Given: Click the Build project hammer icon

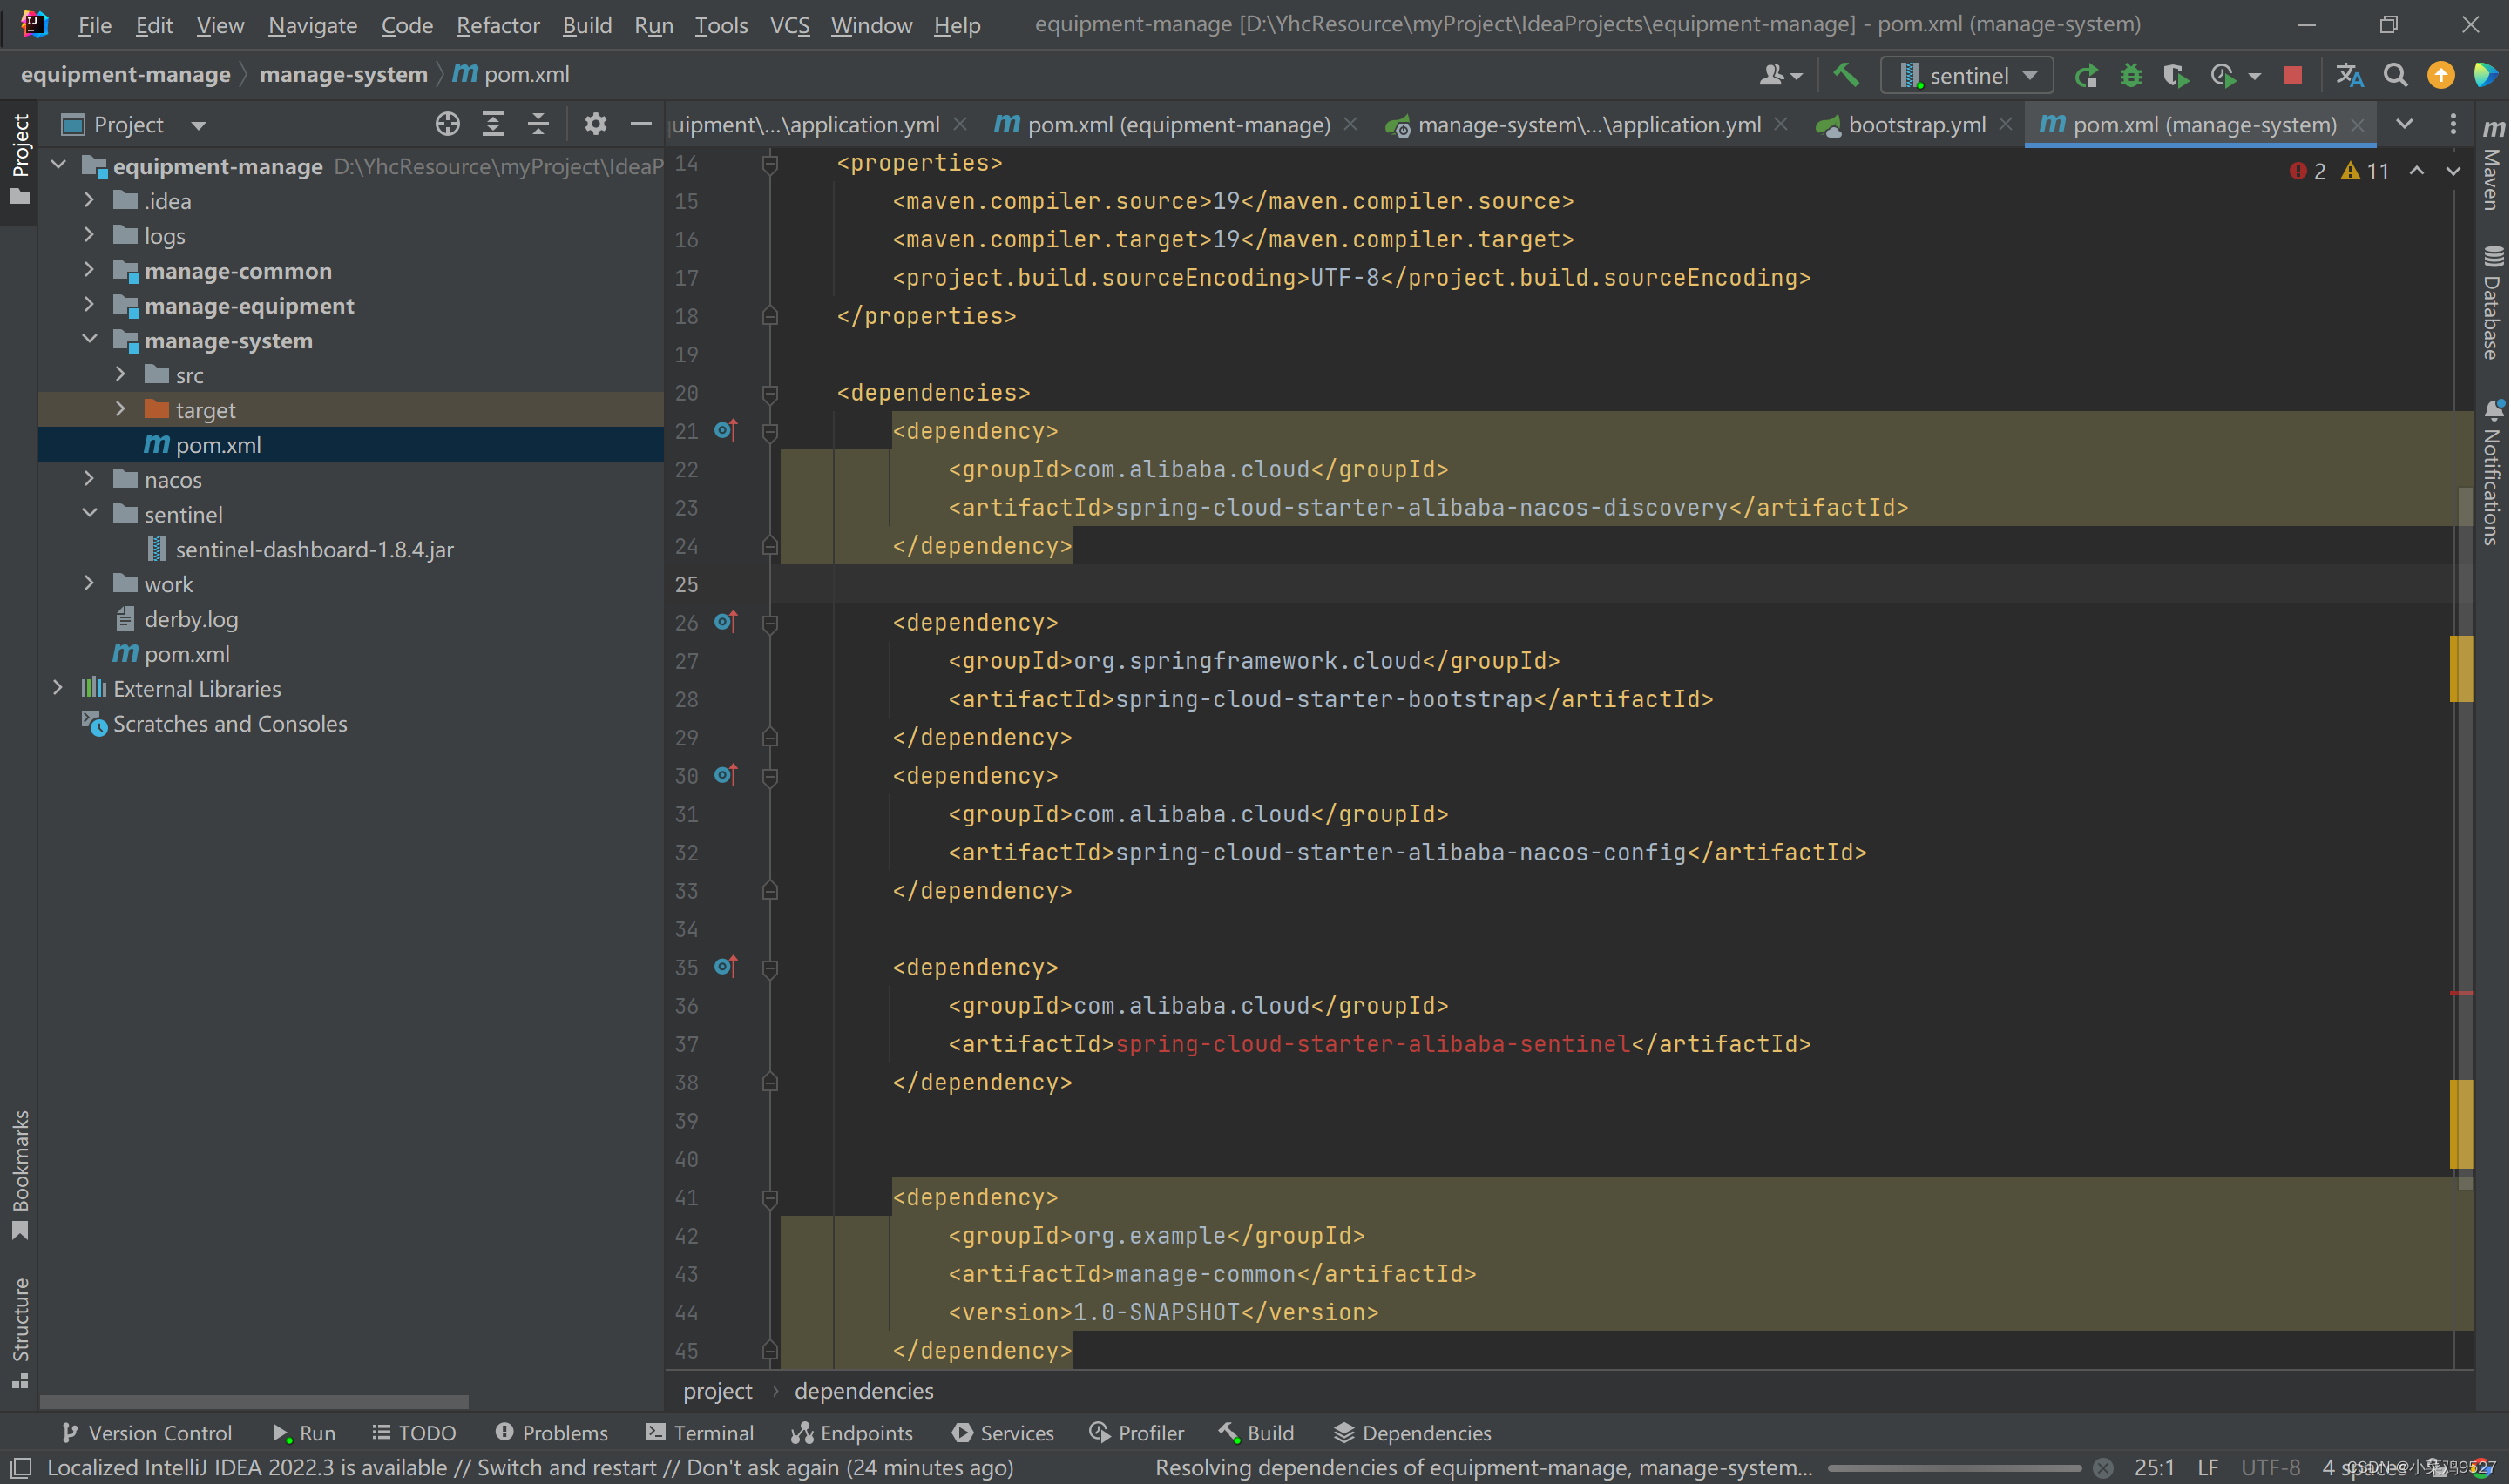Looking at the screenshot, I should (1845, 75).
